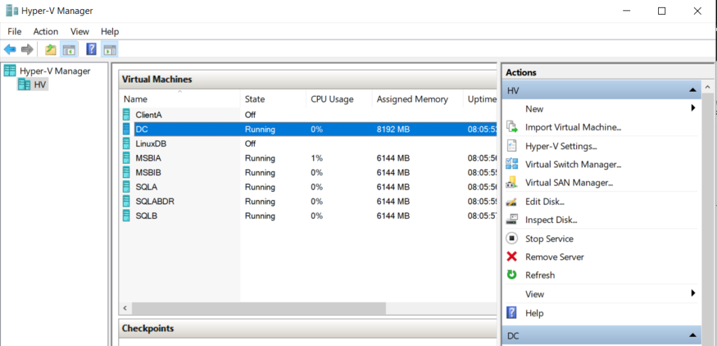The image size is (717, 346).
Task: Click the Import Virtual Machine icon
Action: coord(512,127)
